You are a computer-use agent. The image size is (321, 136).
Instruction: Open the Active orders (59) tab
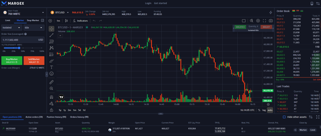34,117
